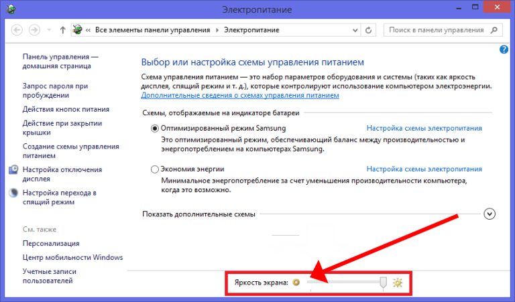
Task: Select the Экономия энергии power plan
Action: point(156,169)
